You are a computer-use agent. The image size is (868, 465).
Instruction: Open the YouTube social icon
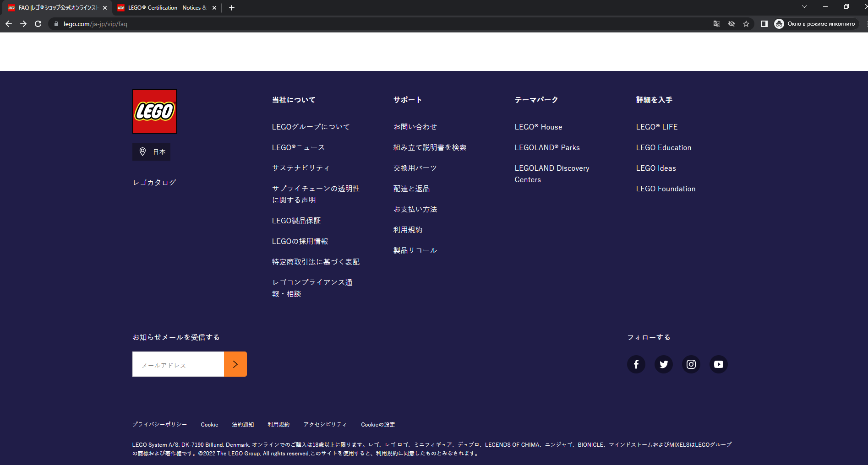pos(718,364)
